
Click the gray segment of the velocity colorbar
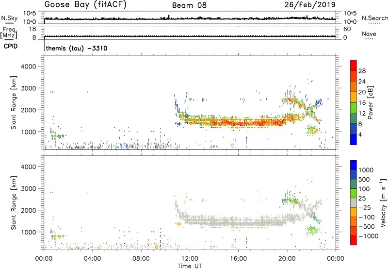pos(354,202)
